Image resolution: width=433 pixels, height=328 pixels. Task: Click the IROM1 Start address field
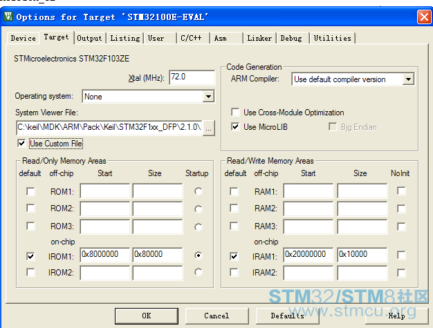pyautogui.click(x=105, y=255)
